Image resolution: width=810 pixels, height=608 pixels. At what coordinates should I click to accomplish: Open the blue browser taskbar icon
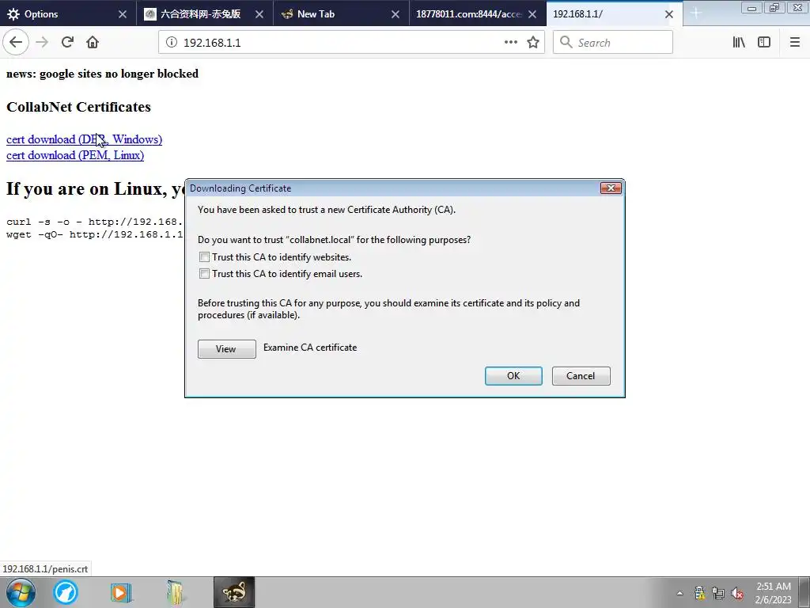pos(66,592)
